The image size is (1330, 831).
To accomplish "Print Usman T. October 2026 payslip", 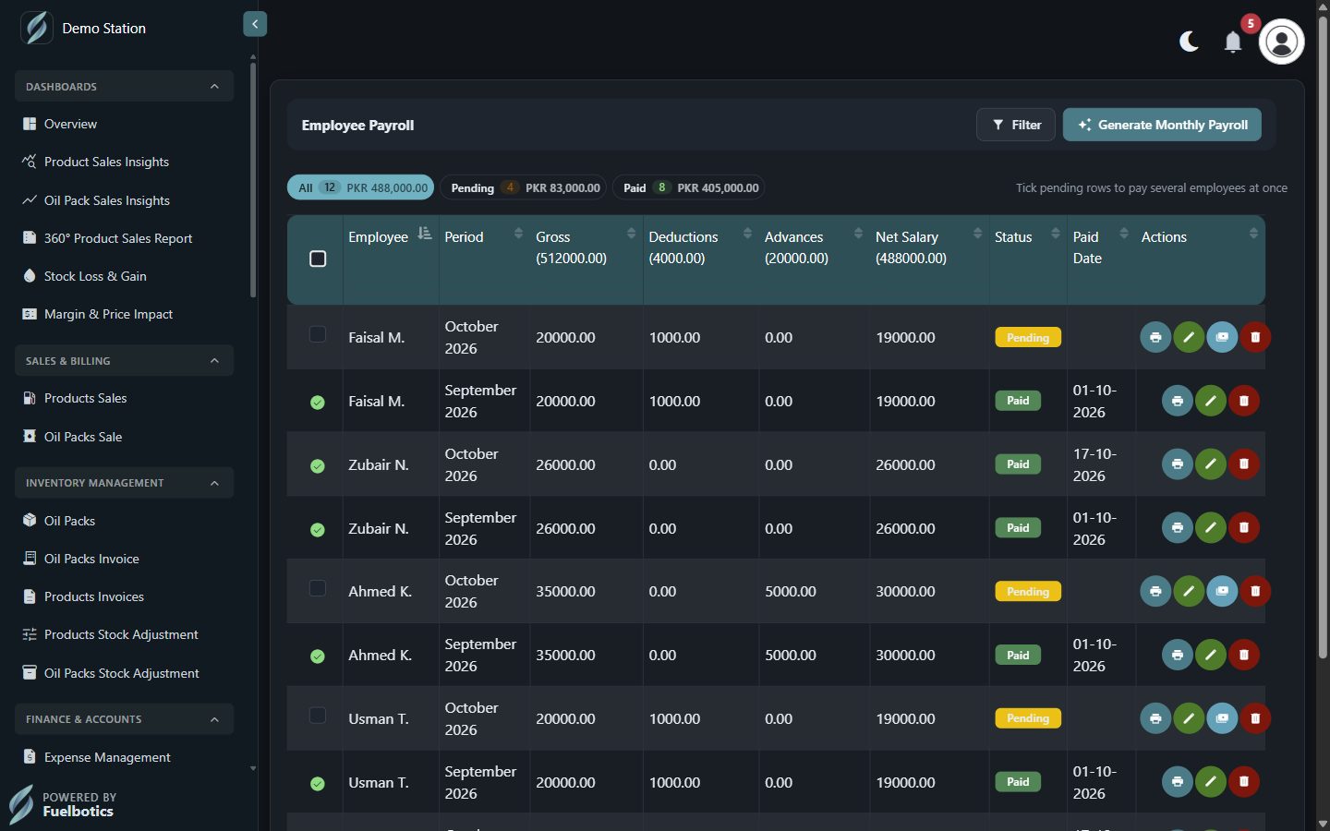I will [1155, 718].
